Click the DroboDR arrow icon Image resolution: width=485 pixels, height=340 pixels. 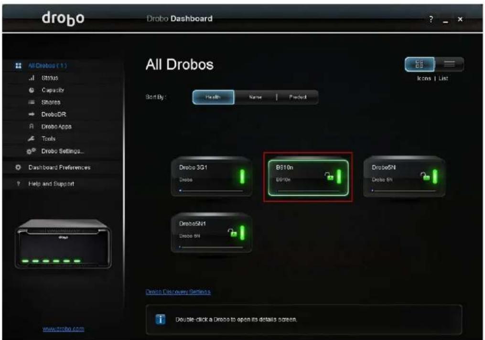coord(31,114)
